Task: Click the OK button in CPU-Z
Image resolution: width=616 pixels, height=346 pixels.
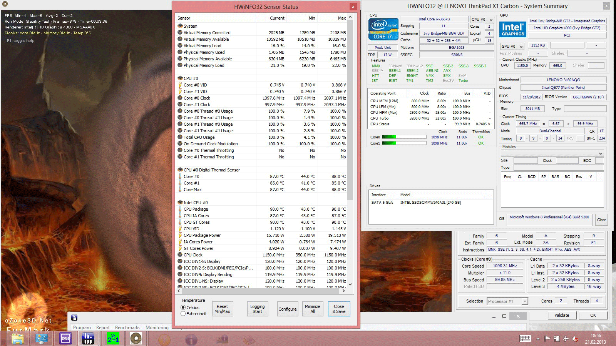Action: click(593, 315)
